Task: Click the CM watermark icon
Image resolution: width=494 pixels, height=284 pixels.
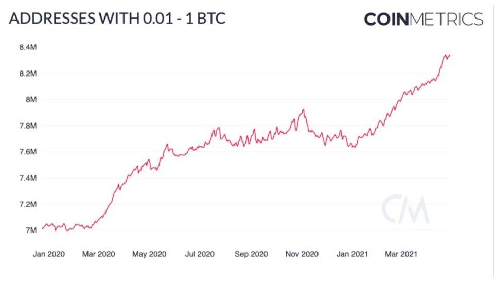Action: coord(405,209)
